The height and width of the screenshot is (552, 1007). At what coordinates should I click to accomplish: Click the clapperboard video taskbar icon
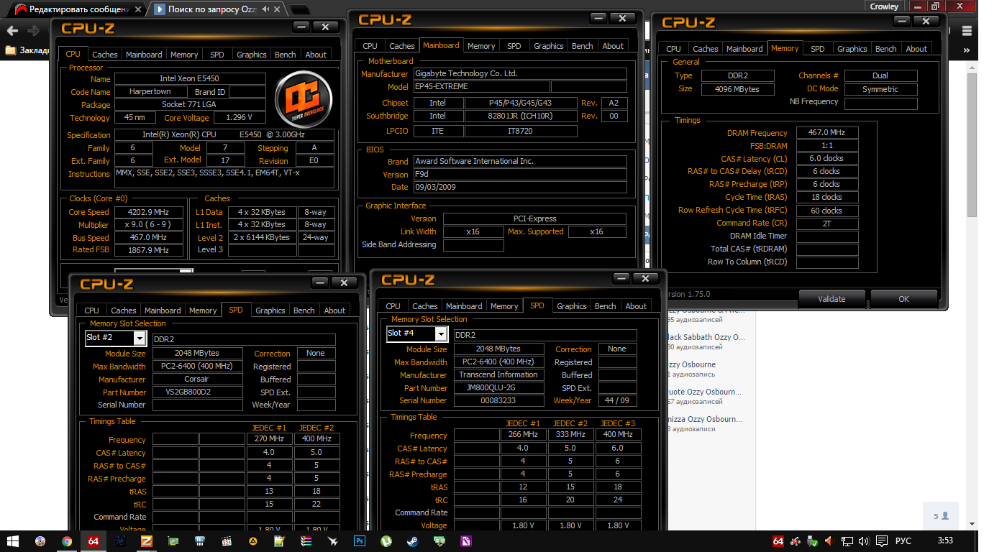[x=227, y=541]
